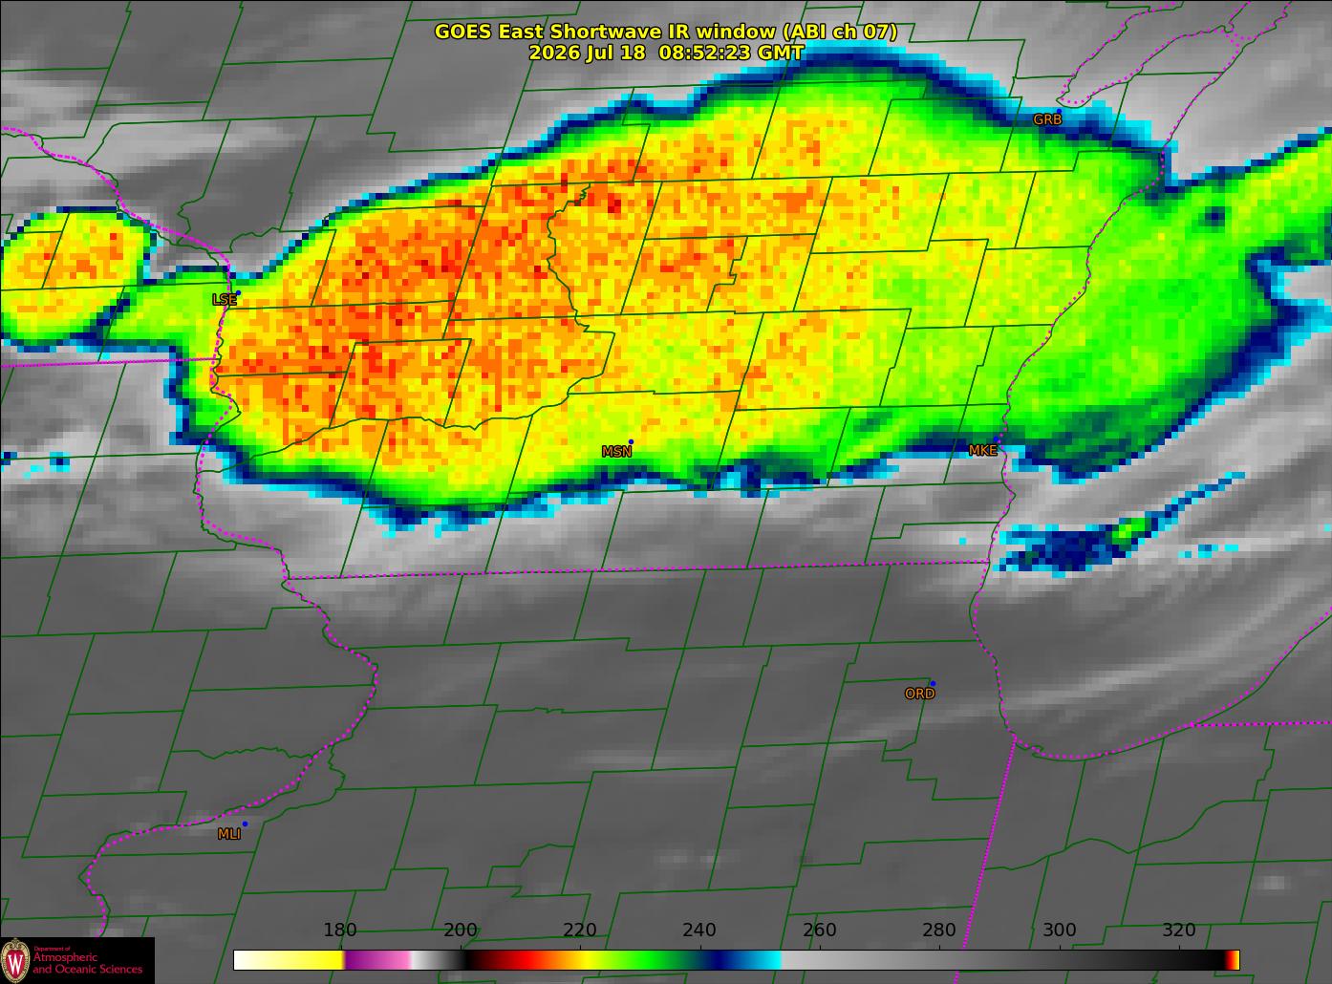Click the 320 tick label on the scale
The height and width of the screenshot is (984, 1332).
[1179, 931]
